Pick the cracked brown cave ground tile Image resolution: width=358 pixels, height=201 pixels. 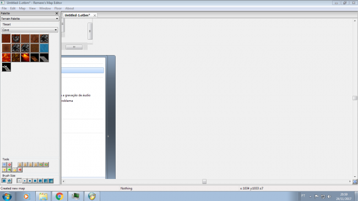[x=35, y=39]
